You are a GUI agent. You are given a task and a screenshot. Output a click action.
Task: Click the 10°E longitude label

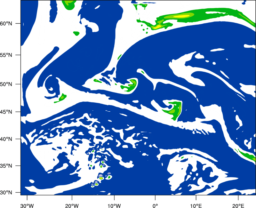[x=196, y=206]
